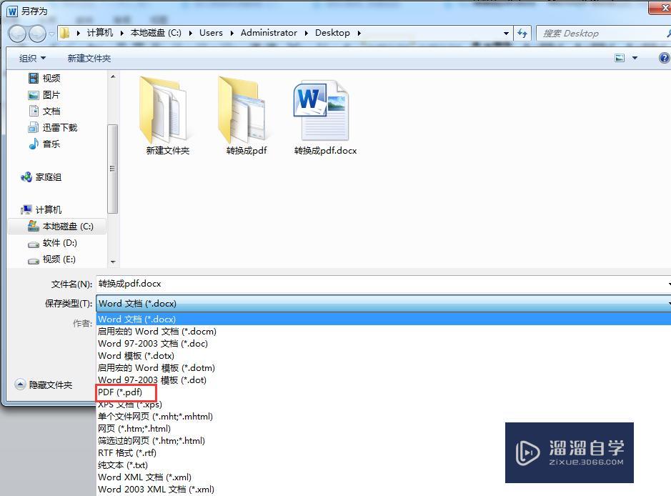This screenshot has height=496, width=671.
Task: Open 音乐 library in sidebar
Action: click(44, 144)
